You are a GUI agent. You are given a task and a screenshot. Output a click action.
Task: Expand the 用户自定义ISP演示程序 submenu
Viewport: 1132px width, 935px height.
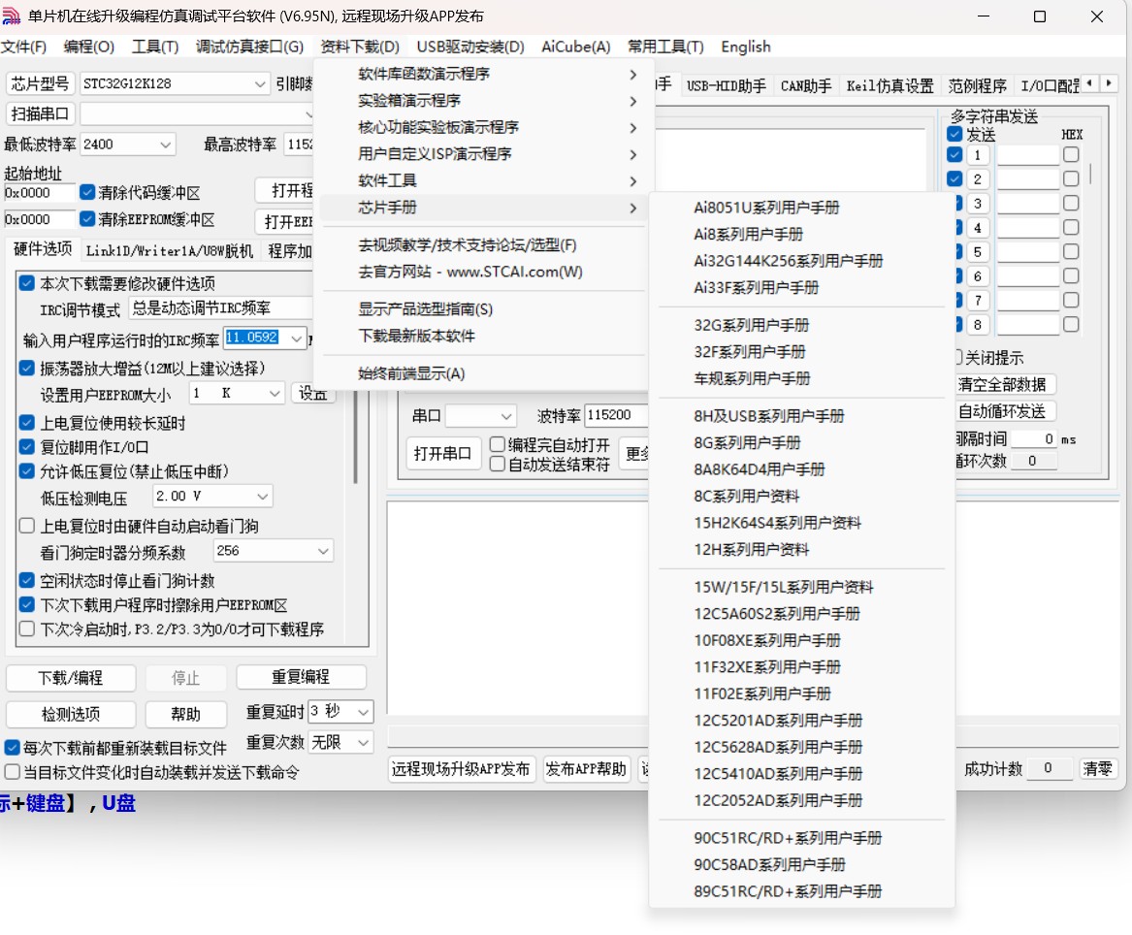click(x=482, y=154)
